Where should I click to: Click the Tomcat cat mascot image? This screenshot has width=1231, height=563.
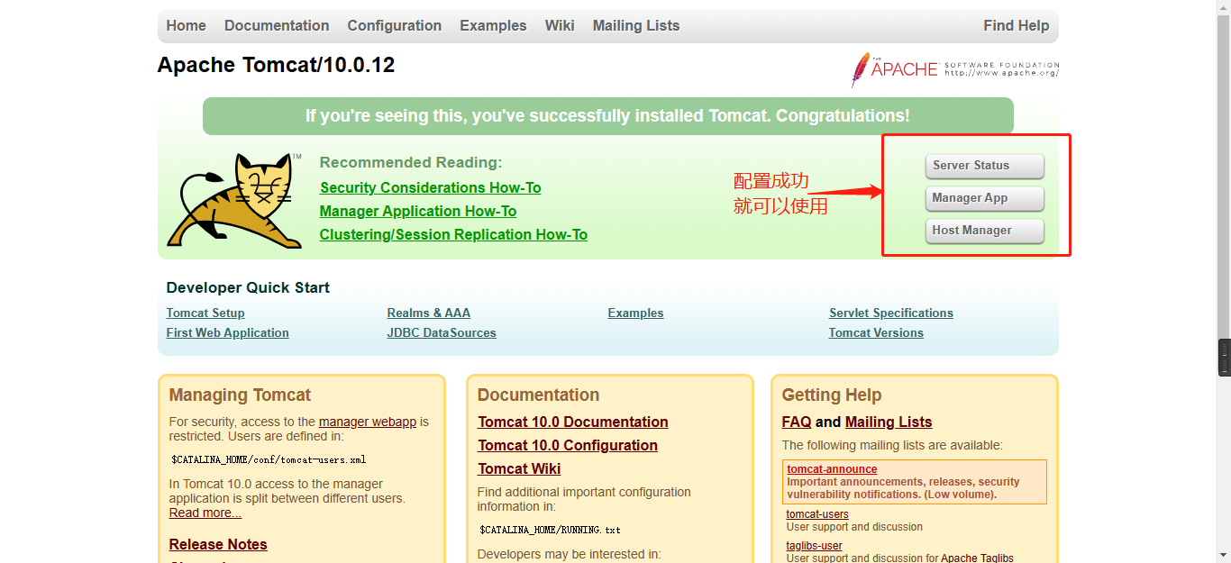(234, 200)
